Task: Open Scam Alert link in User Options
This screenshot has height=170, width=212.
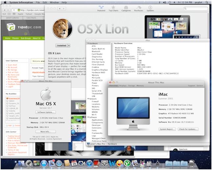Action: pos(12,65)
